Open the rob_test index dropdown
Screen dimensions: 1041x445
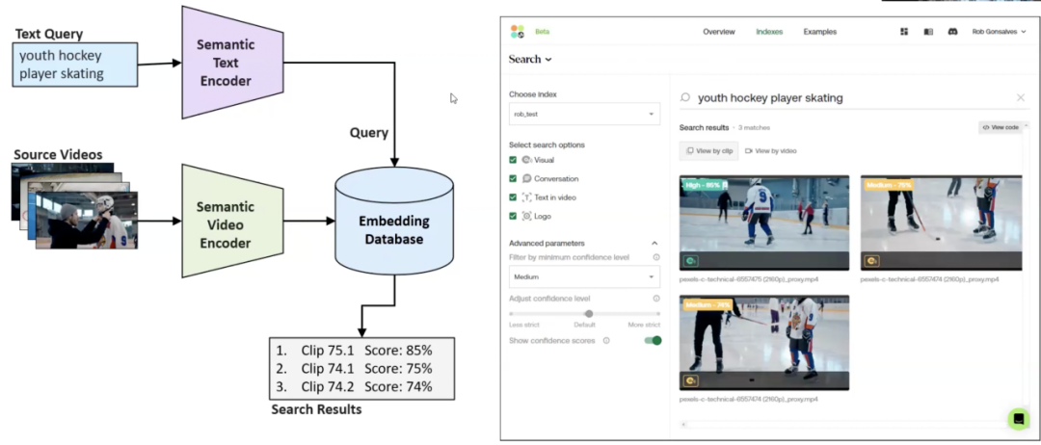[584, 114]
